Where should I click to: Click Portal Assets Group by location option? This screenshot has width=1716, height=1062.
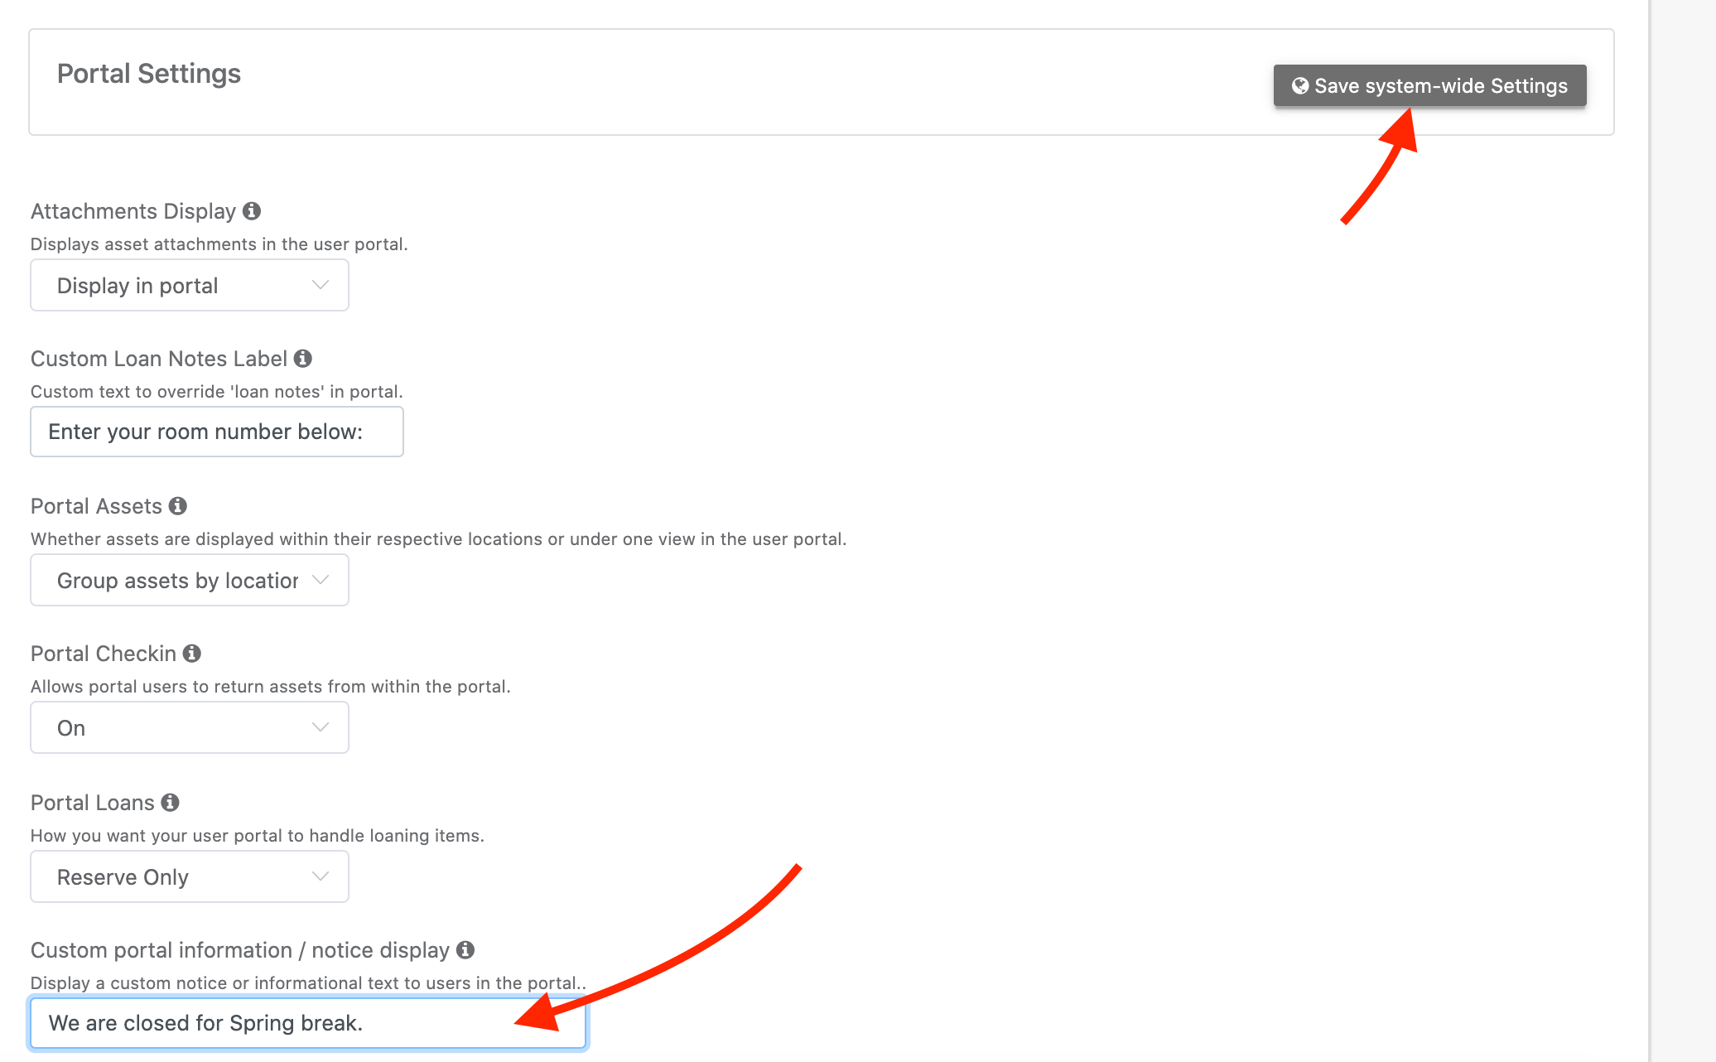click(x=189, y=579)
